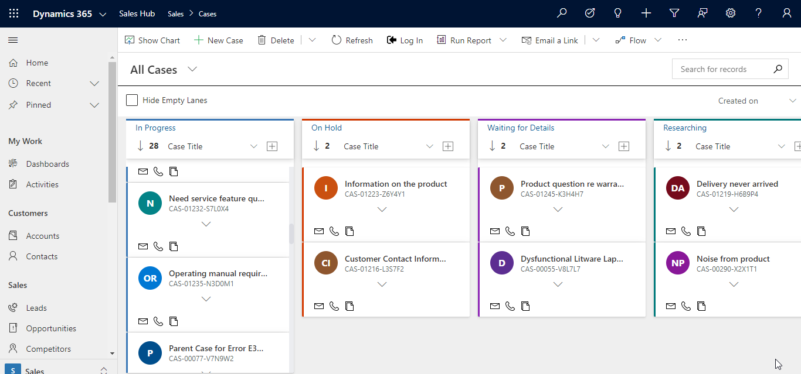Click the email icon on Need service feature card

(x=143, y=246)
